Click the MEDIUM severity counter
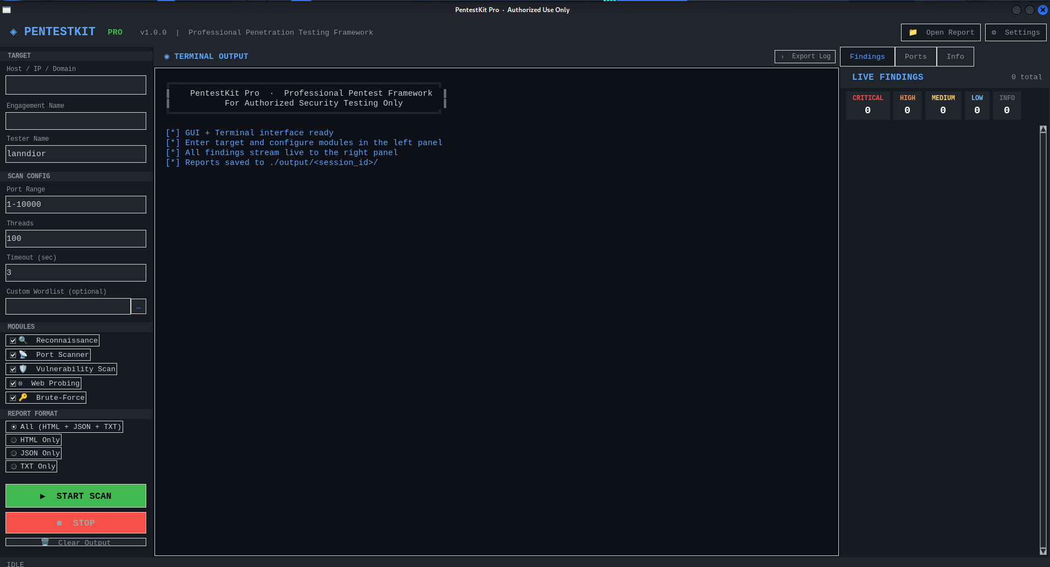The image size is (1050, 567). [x=943, y=105]
